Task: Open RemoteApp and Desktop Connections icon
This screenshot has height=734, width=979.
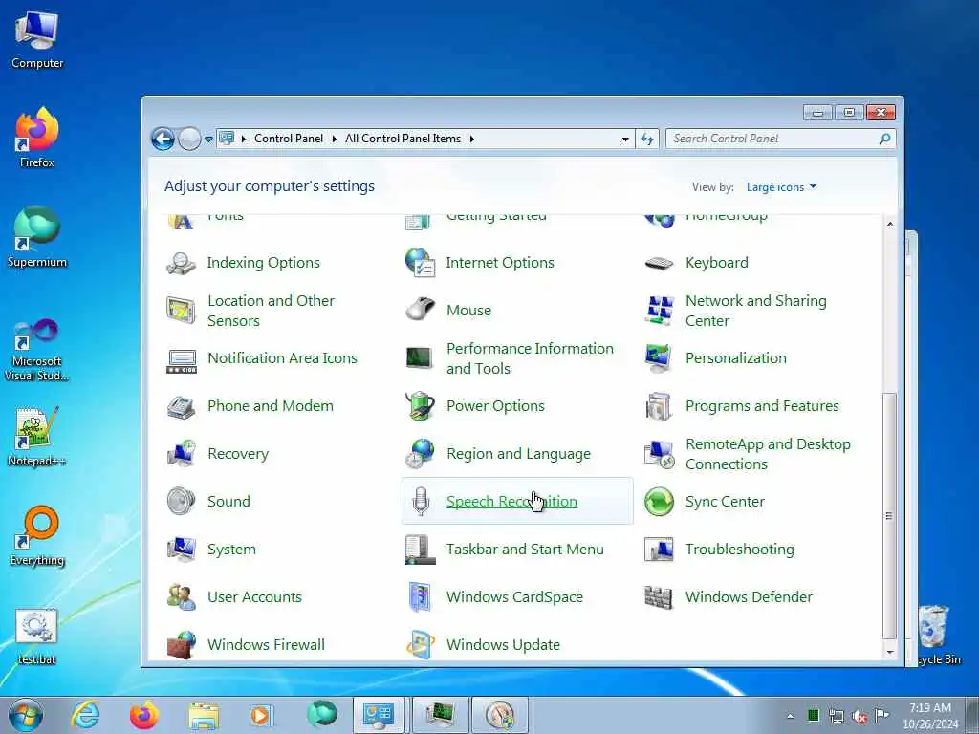Action: pyautogui.click(x=660, y=454)
